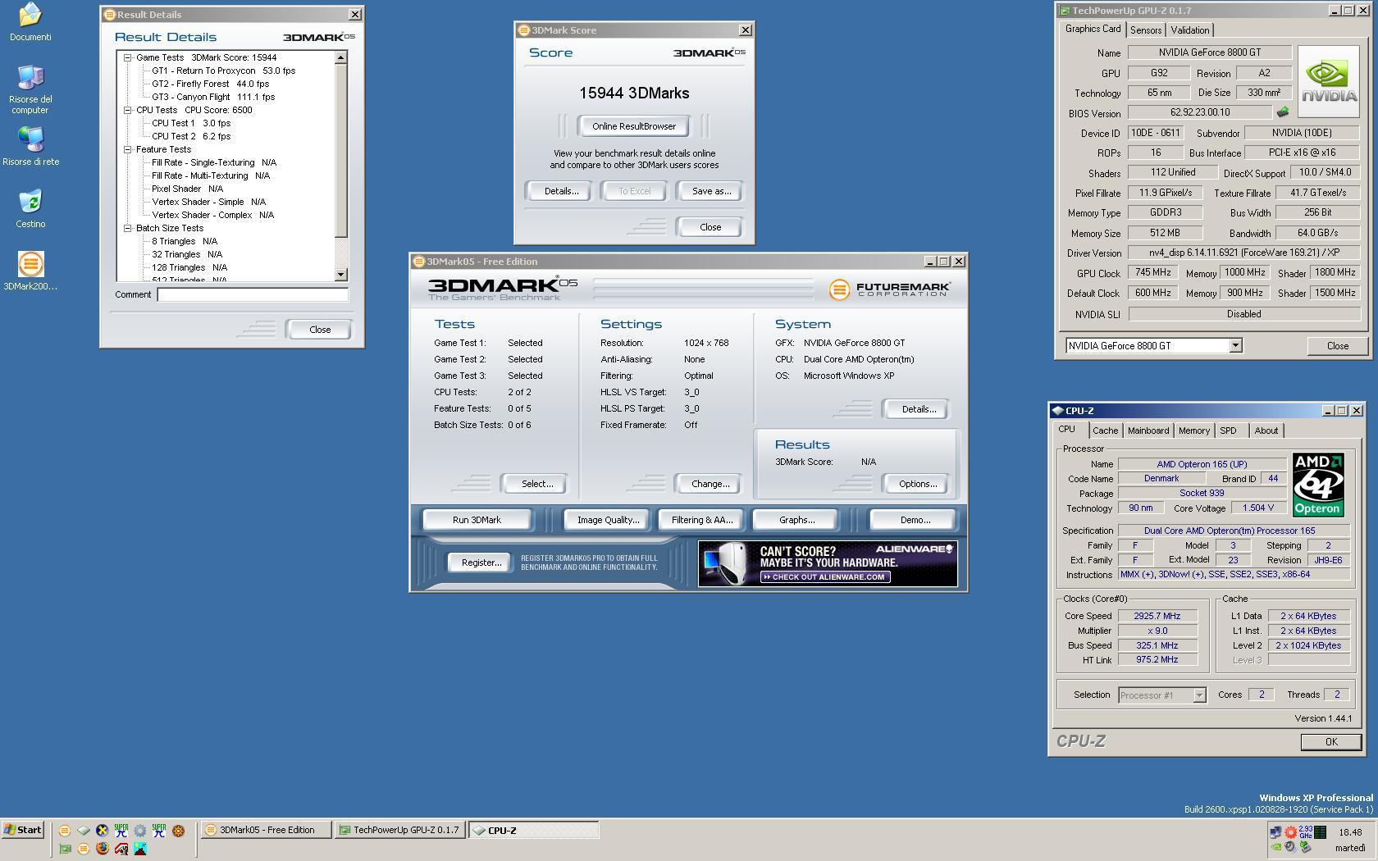Screen dimensions: 1378x861
Task: Open Filtering & AA... settings
Action: (701, 520)
